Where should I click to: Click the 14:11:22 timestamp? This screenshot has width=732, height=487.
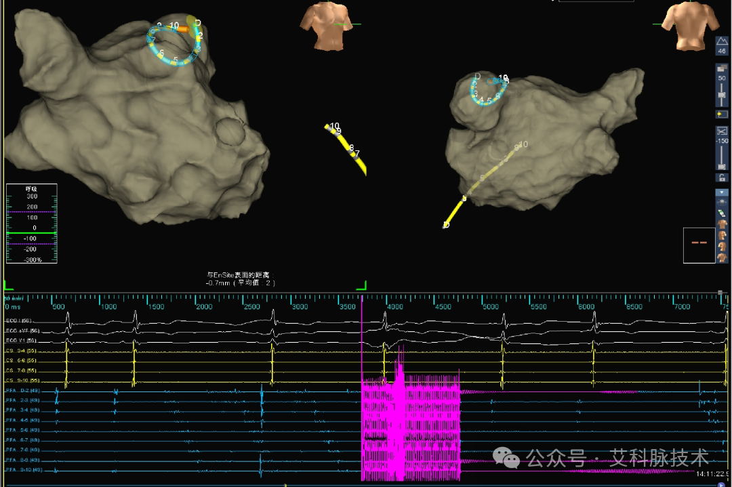click(x=712, y=474)
